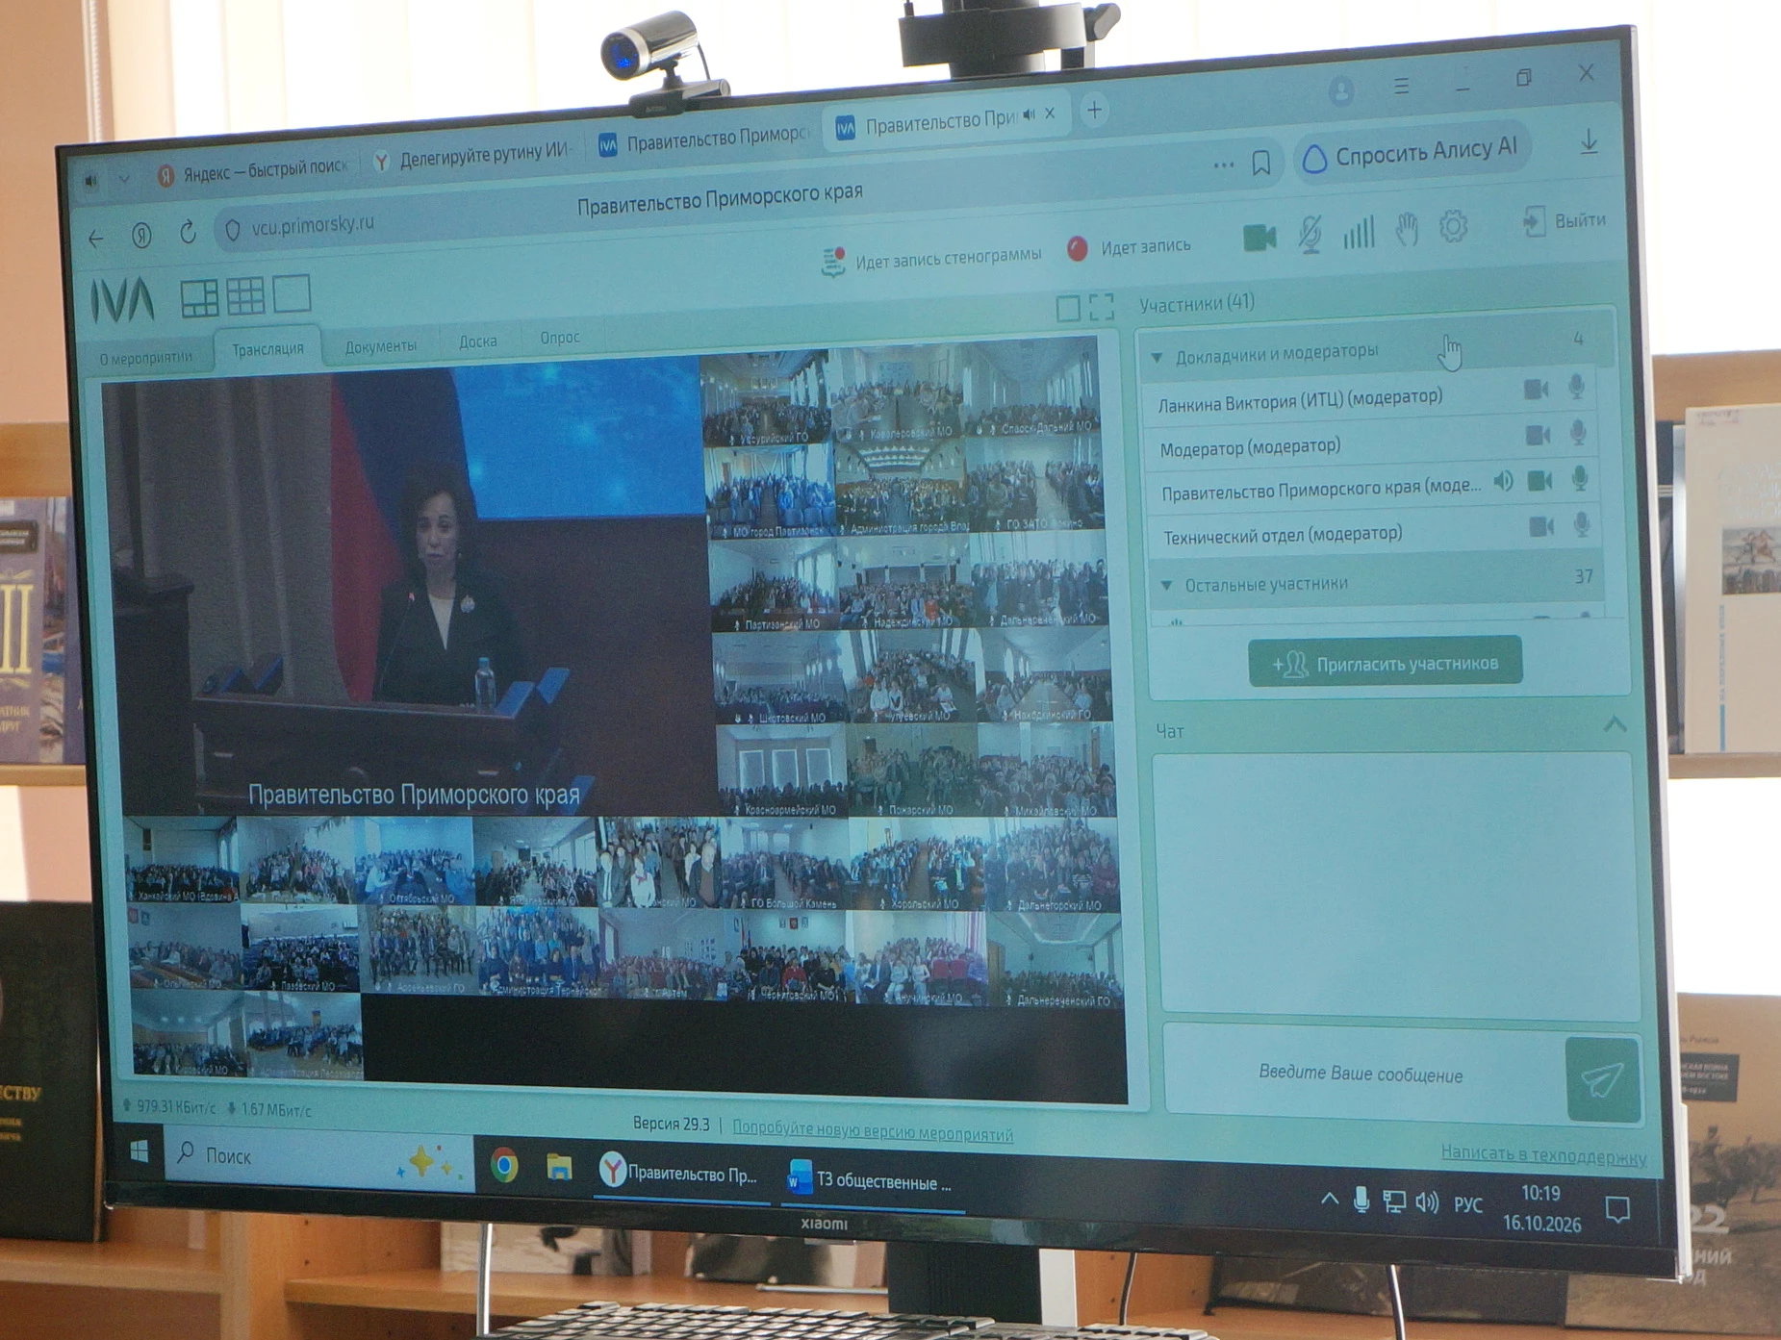Select the equal grid video layout
This screenshot has width=1781, height=1340.
pos(245,295)
